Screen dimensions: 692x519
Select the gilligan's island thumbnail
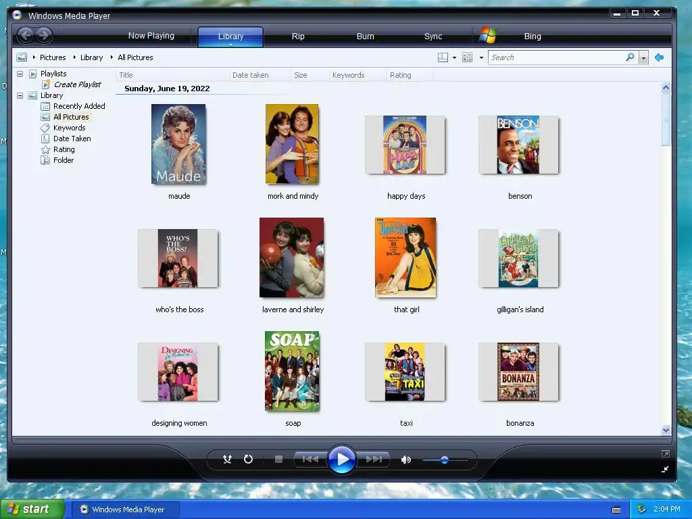click(518, 258)
